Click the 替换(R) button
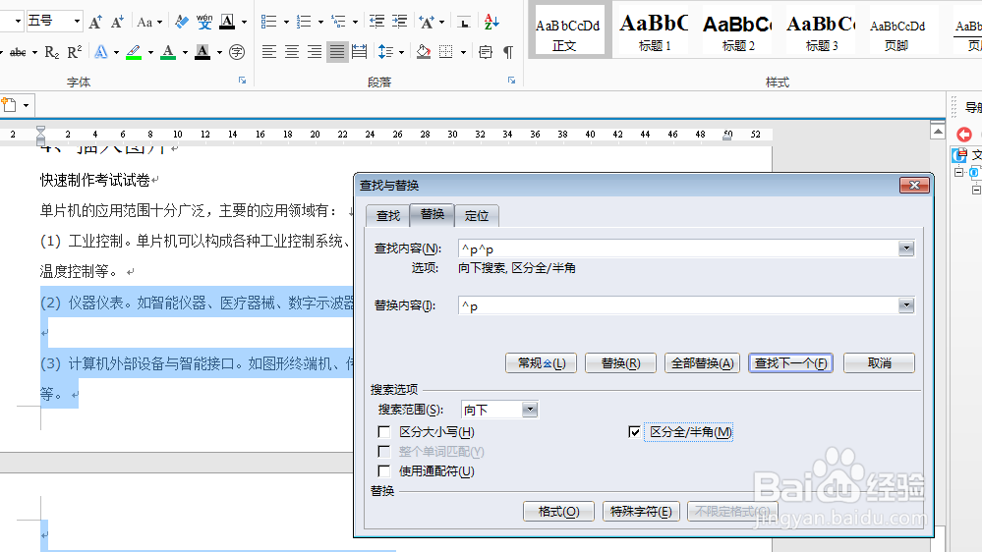Viewport: 982px width, 552px height. coord(620,363)
